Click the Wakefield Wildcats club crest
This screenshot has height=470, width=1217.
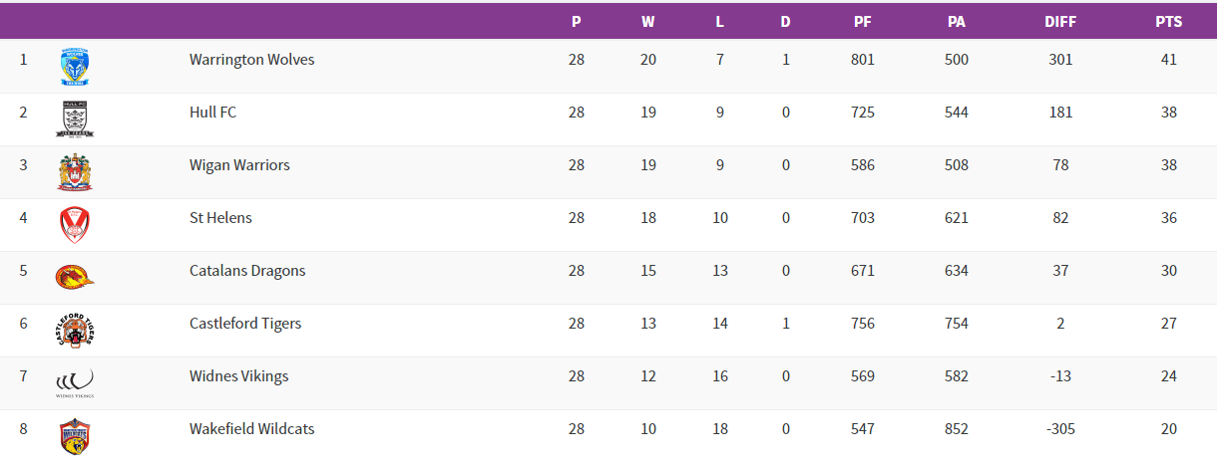75,435
